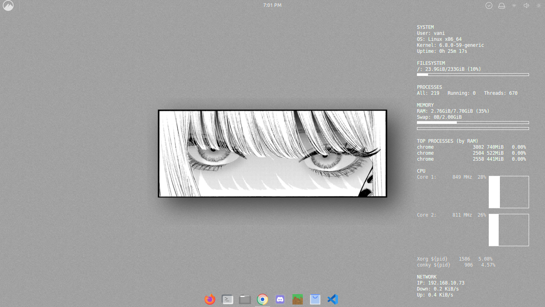Viewport: 545px width, 307px height.
Task: Click the chrome row with PID 3802
Action: (x=471, y=147)
